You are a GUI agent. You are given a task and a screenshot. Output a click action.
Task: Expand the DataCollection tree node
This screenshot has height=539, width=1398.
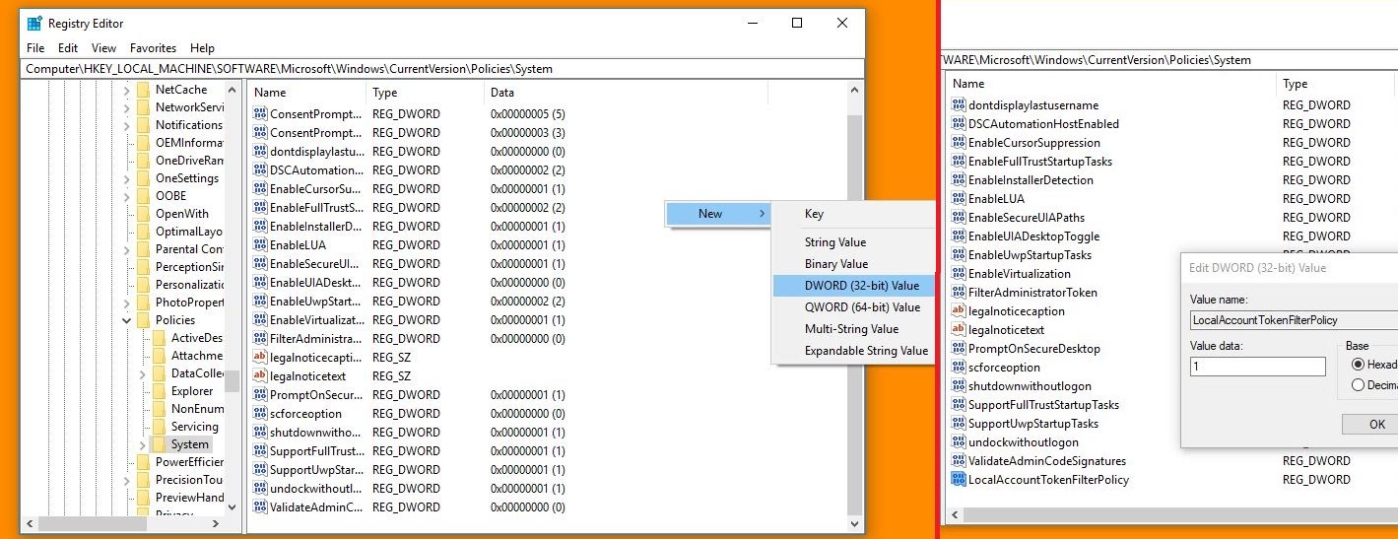(143, 373)
